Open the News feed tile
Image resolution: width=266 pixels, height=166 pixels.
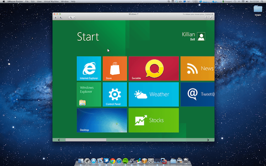point(198,68)
